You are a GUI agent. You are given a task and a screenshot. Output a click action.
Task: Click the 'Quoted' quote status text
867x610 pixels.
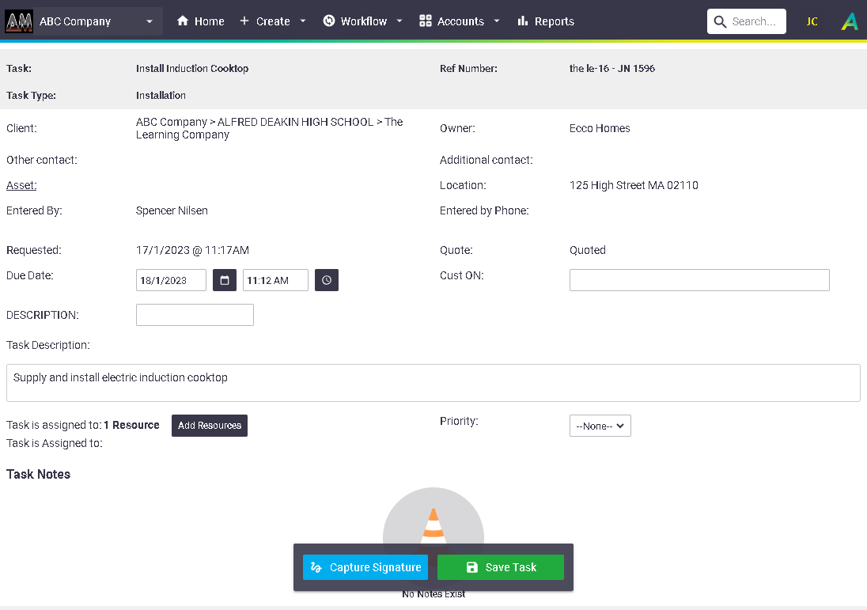coord(587,250)
